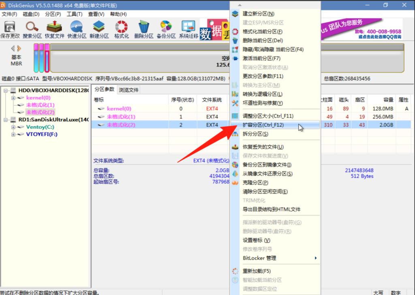
Task: Open the 备份分区 backup partition tool
Action: tap(166, 29)
